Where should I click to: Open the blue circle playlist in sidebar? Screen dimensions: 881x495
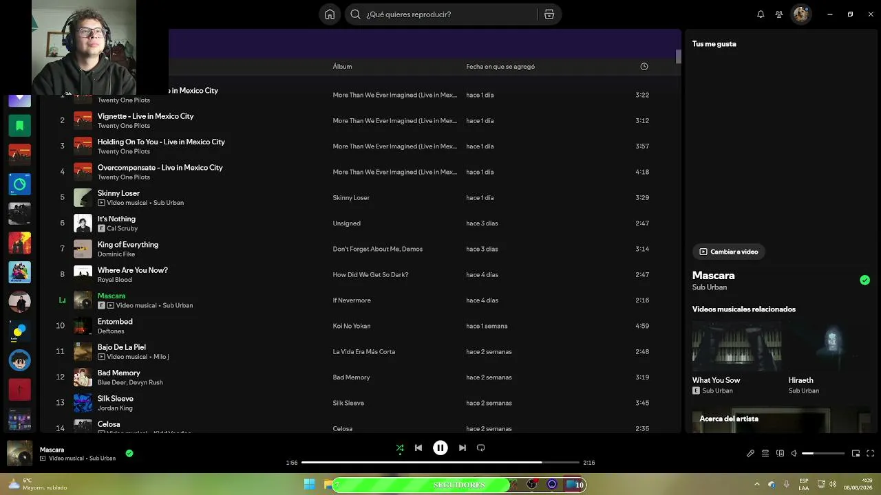pyautogui.click(x=19, y=184)
